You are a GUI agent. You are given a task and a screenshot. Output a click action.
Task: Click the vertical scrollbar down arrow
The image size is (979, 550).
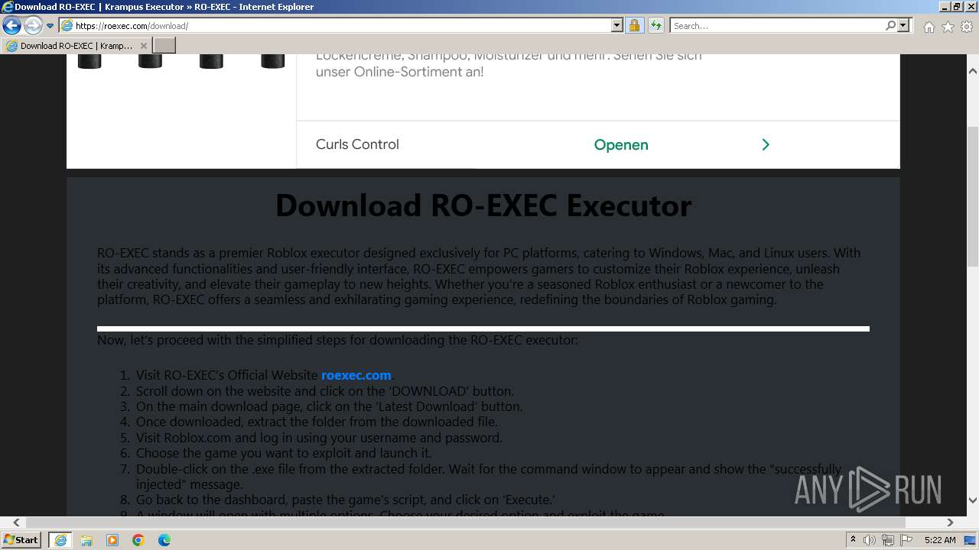coord(973,500)
